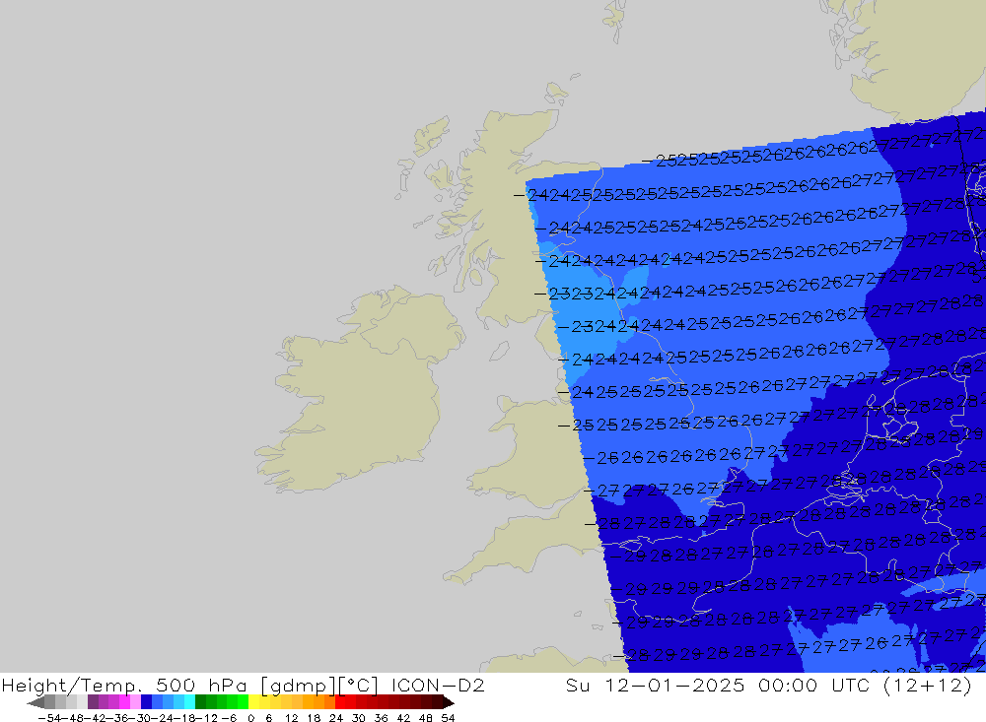This screenshot has width=986, height=722.
Task: Click the '(12+12)' forecast hour label
Action: pos(928,686)
